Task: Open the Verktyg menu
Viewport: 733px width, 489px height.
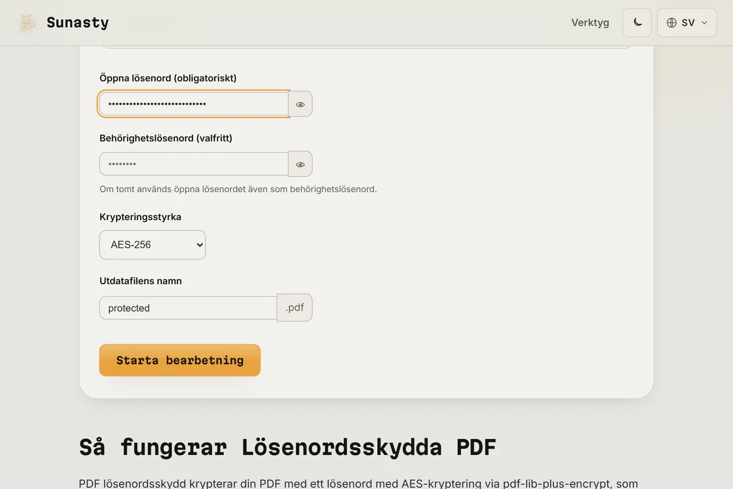Action: point(590,23)
